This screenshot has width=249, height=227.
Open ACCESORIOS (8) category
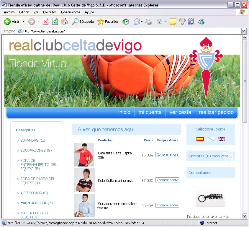(x=34, y=193)
